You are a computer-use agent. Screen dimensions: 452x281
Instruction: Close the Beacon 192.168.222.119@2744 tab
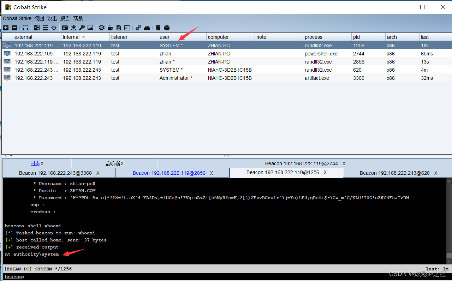coord(344,163)
